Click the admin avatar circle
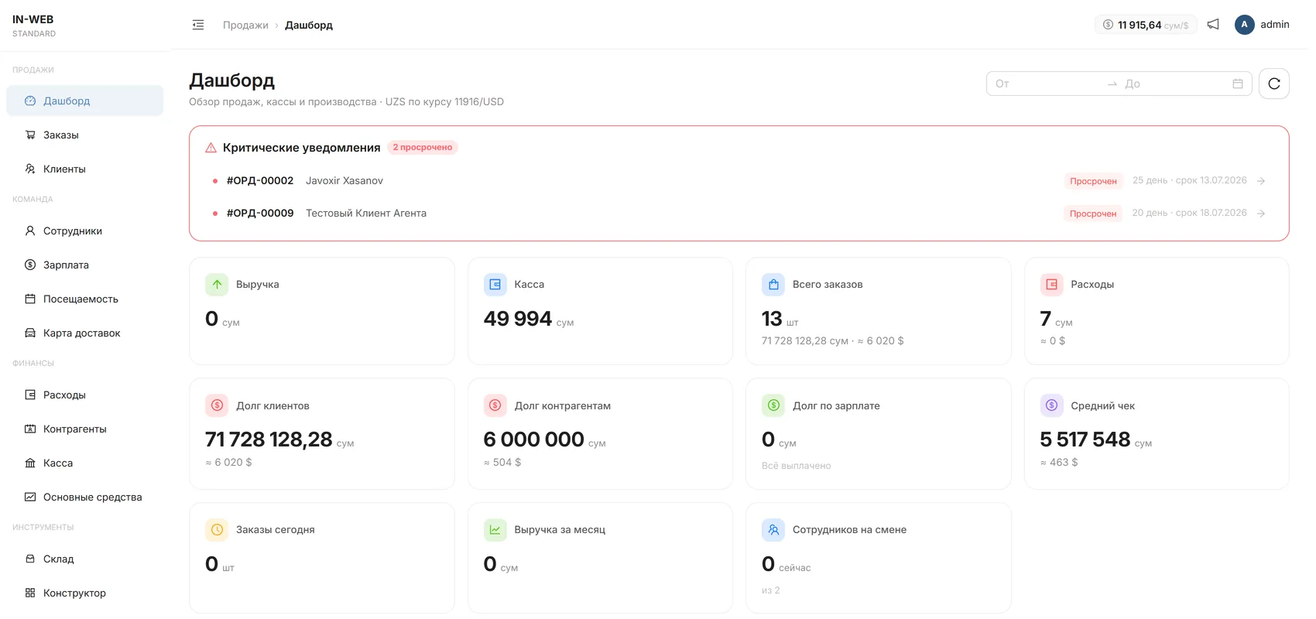This screenshot has width=1316, height=619. pyautogui.click(x=1244, y=25)
